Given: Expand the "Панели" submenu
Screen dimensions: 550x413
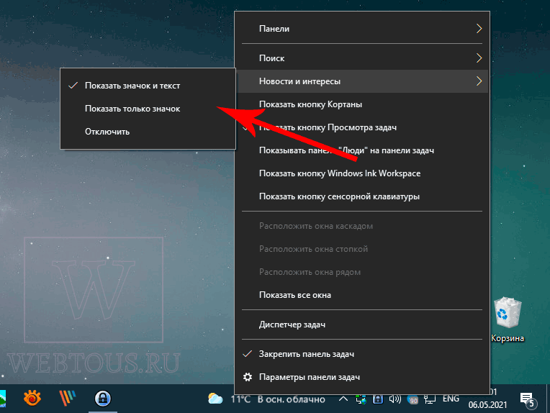Looking at the screenshot, I should [x=362, y=29].
